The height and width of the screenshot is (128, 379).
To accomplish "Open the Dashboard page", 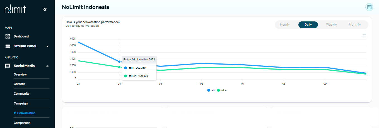I will tap(21, 36).
